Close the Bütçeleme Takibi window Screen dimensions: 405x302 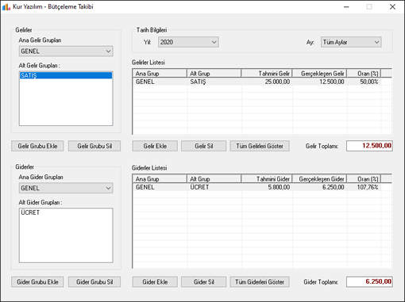point(392,7)
